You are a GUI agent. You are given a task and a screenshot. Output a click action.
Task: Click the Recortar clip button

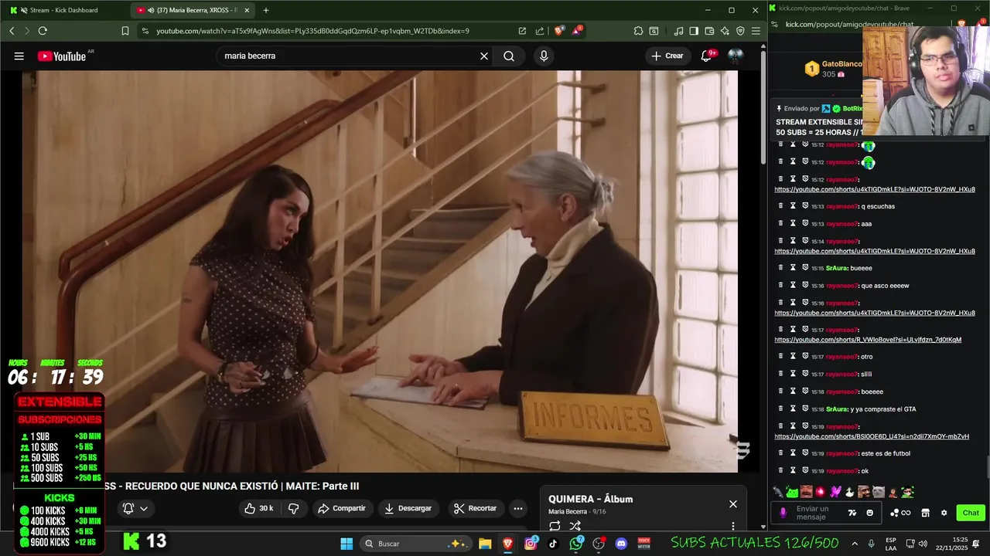coord(475,508)
